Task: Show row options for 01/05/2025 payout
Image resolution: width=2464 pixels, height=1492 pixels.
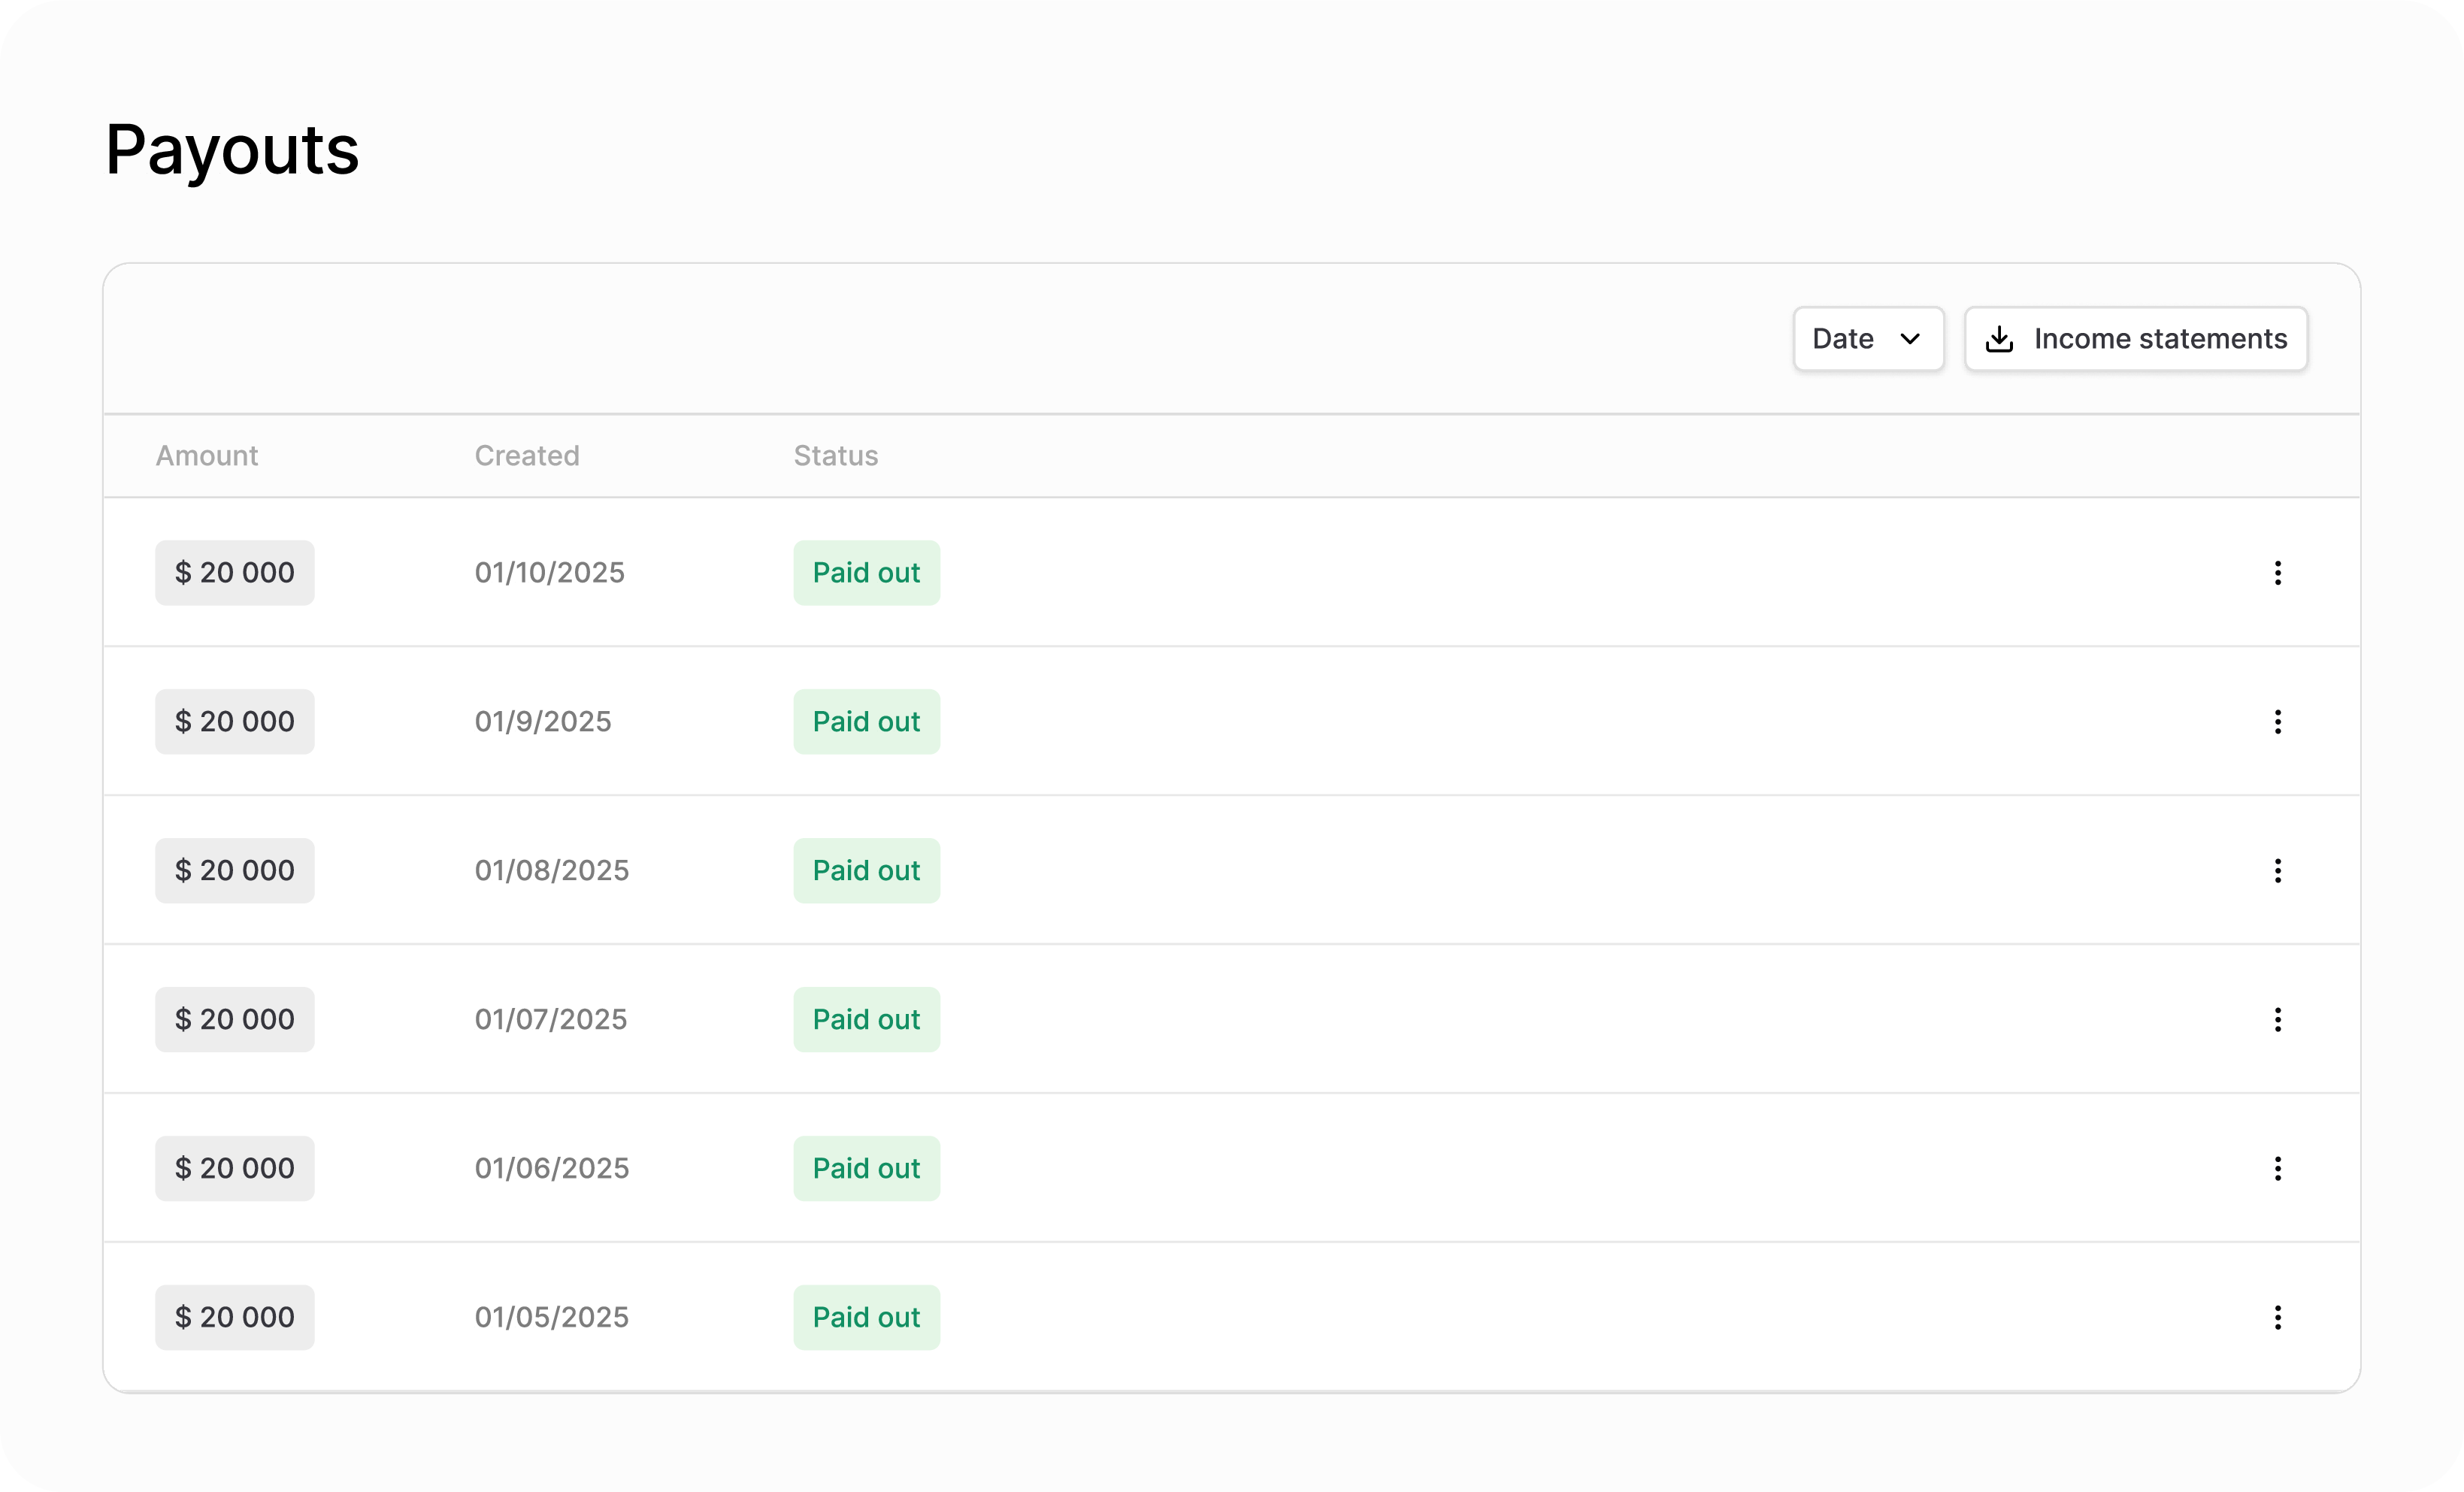Action: point(2277,1318)
